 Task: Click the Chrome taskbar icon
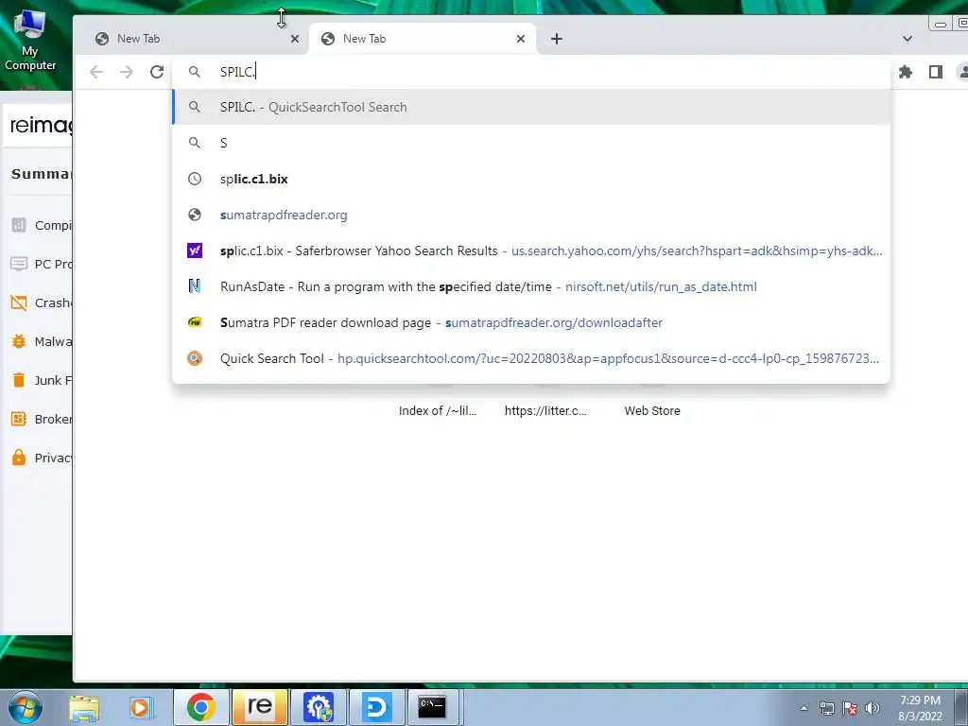(200, 707)
